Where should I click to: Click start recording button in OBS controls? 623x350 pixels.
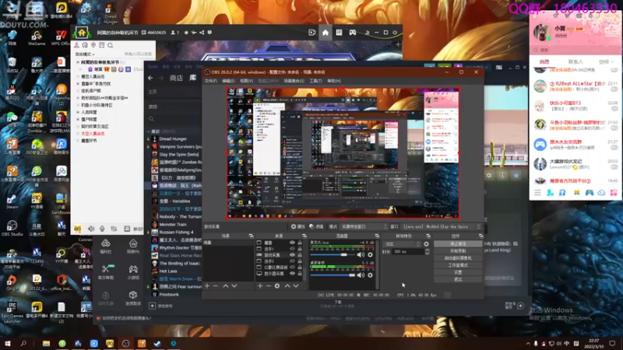click(x=458, y=250)
